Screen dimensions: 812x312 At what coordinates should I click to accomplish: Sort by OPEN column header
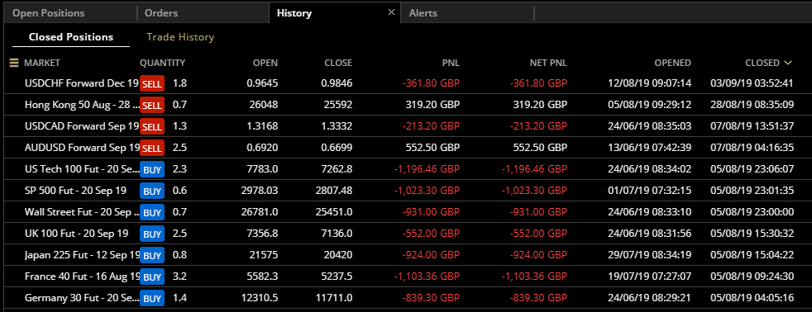[265, 63]
